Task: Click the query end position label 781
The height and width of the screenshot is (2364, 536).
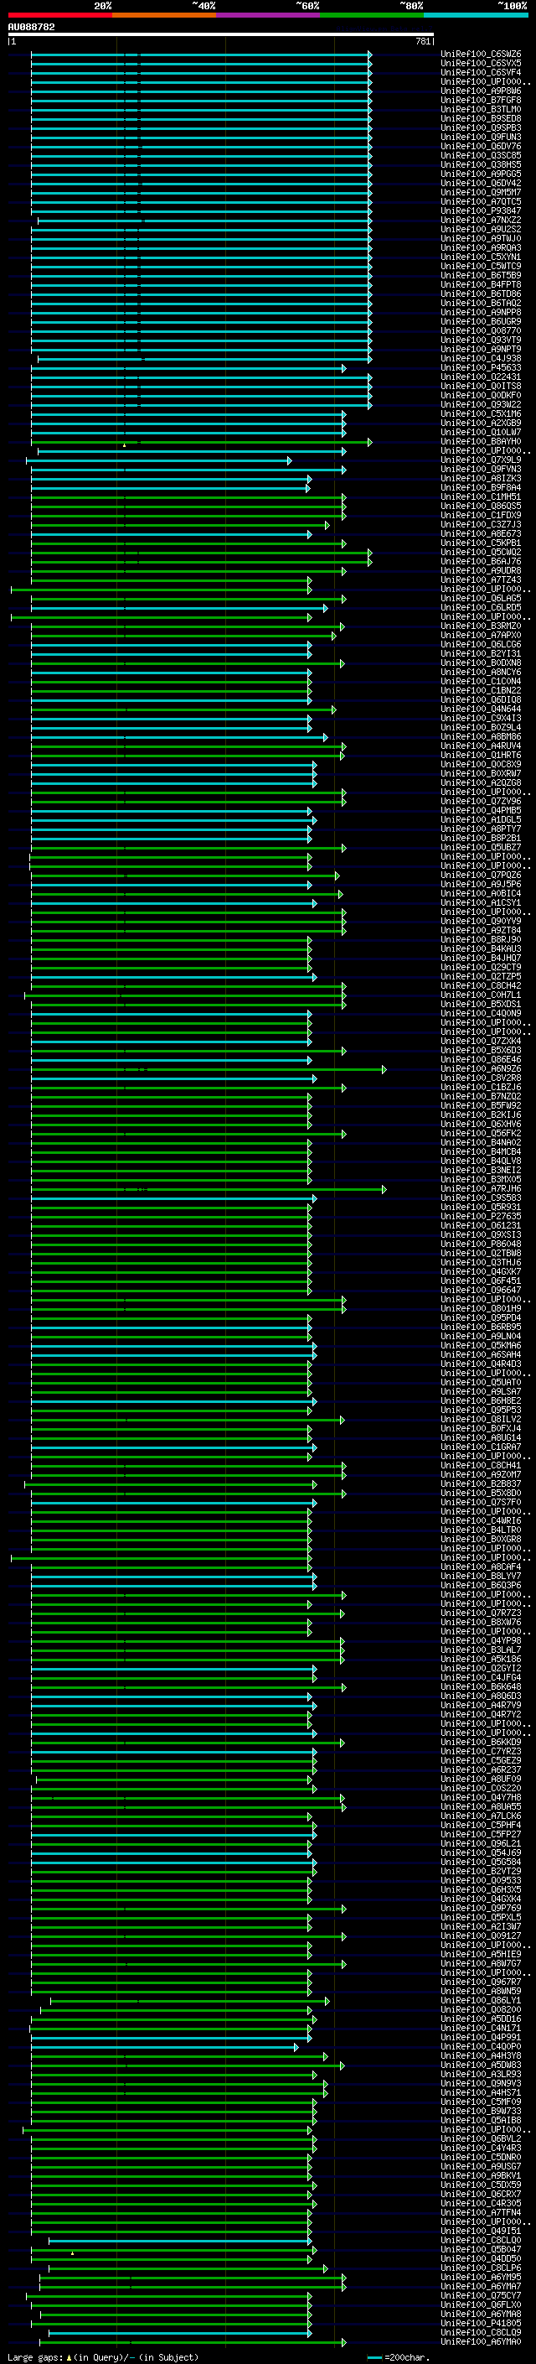Action: pyautogui.click(x=422, y=41)
